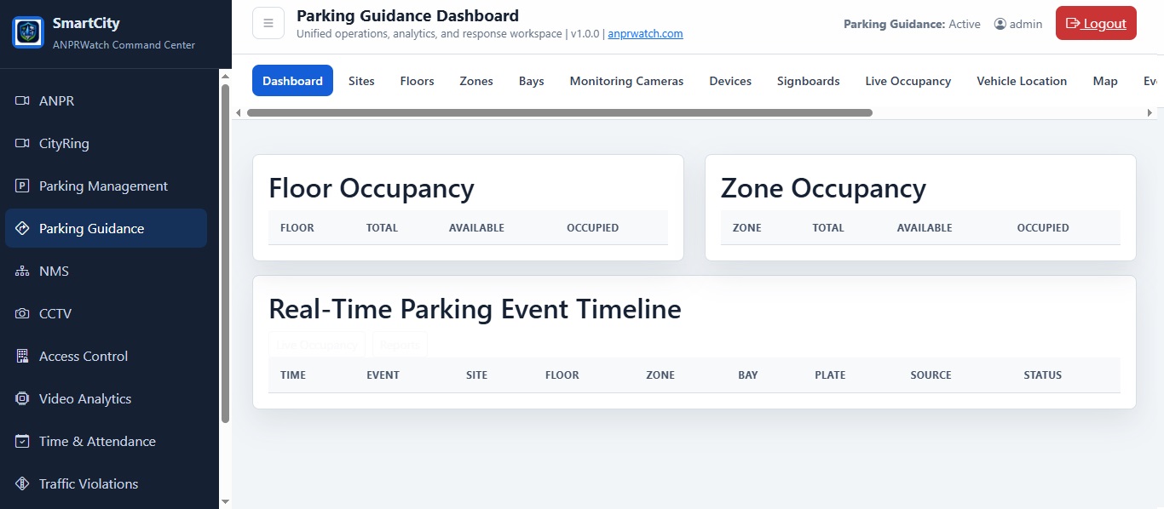Select the Bays tab
Viewport: 1164px width, 509px height.
click(532, 81)
